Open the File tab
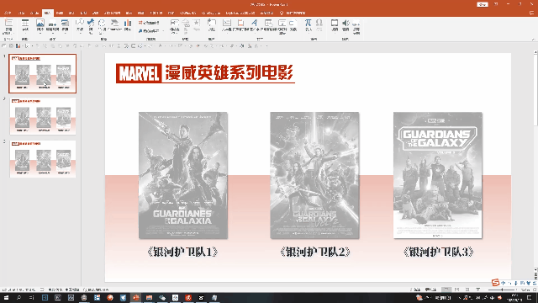Image resolution: width=538 pixels, height=303 pixels. click(8, 13)
